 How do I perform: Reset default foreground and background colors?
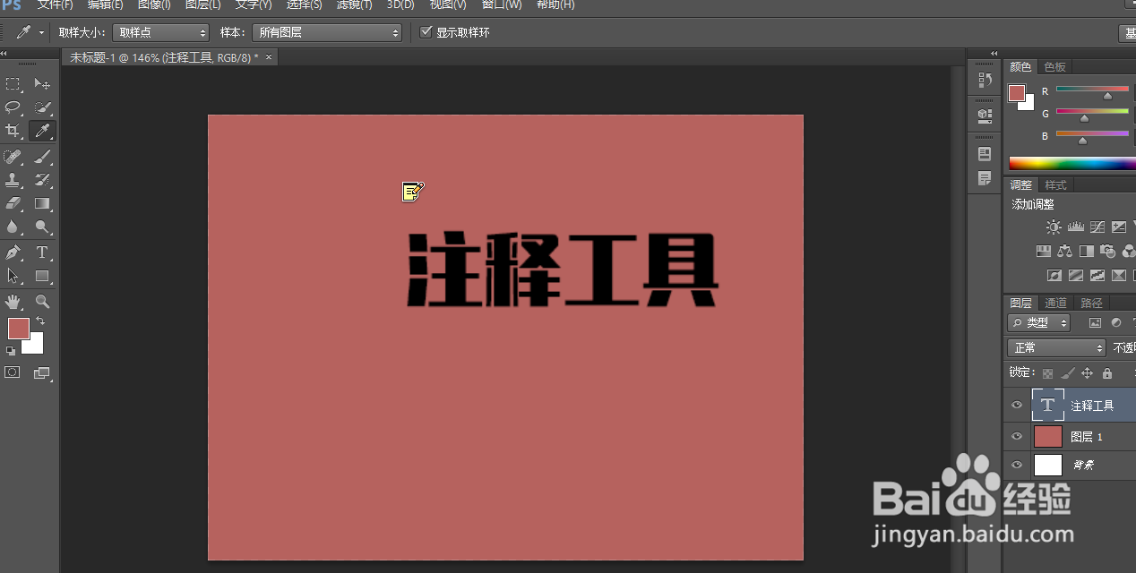click(11, 351)
